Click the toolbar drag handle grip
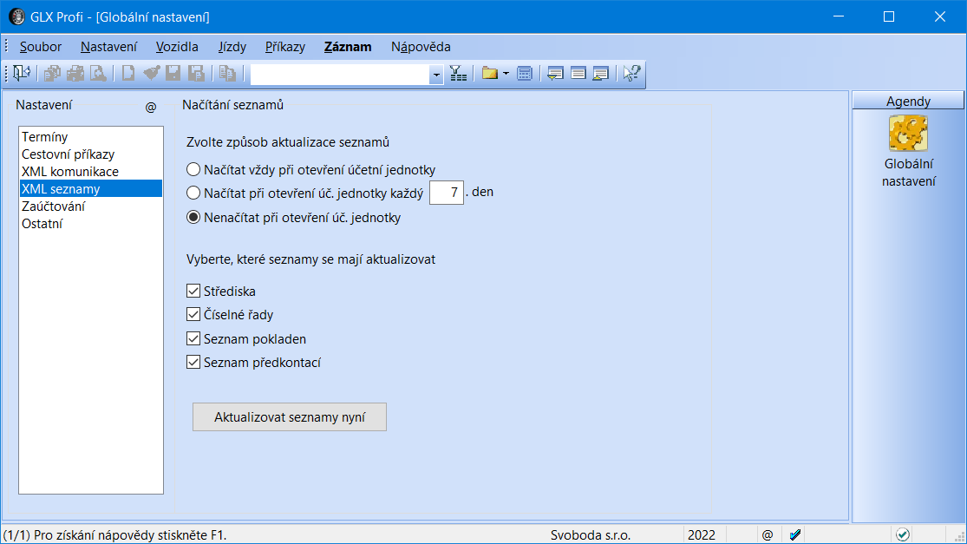Screen dimensions: 967x544 [x=7, y=74]
